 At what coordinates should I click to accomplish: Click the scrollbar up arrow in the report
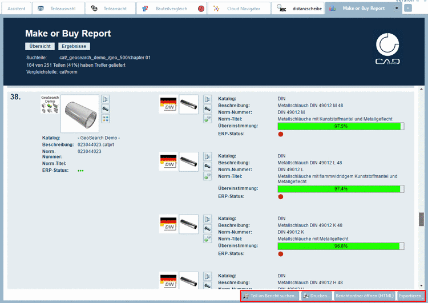click(422, 89)
